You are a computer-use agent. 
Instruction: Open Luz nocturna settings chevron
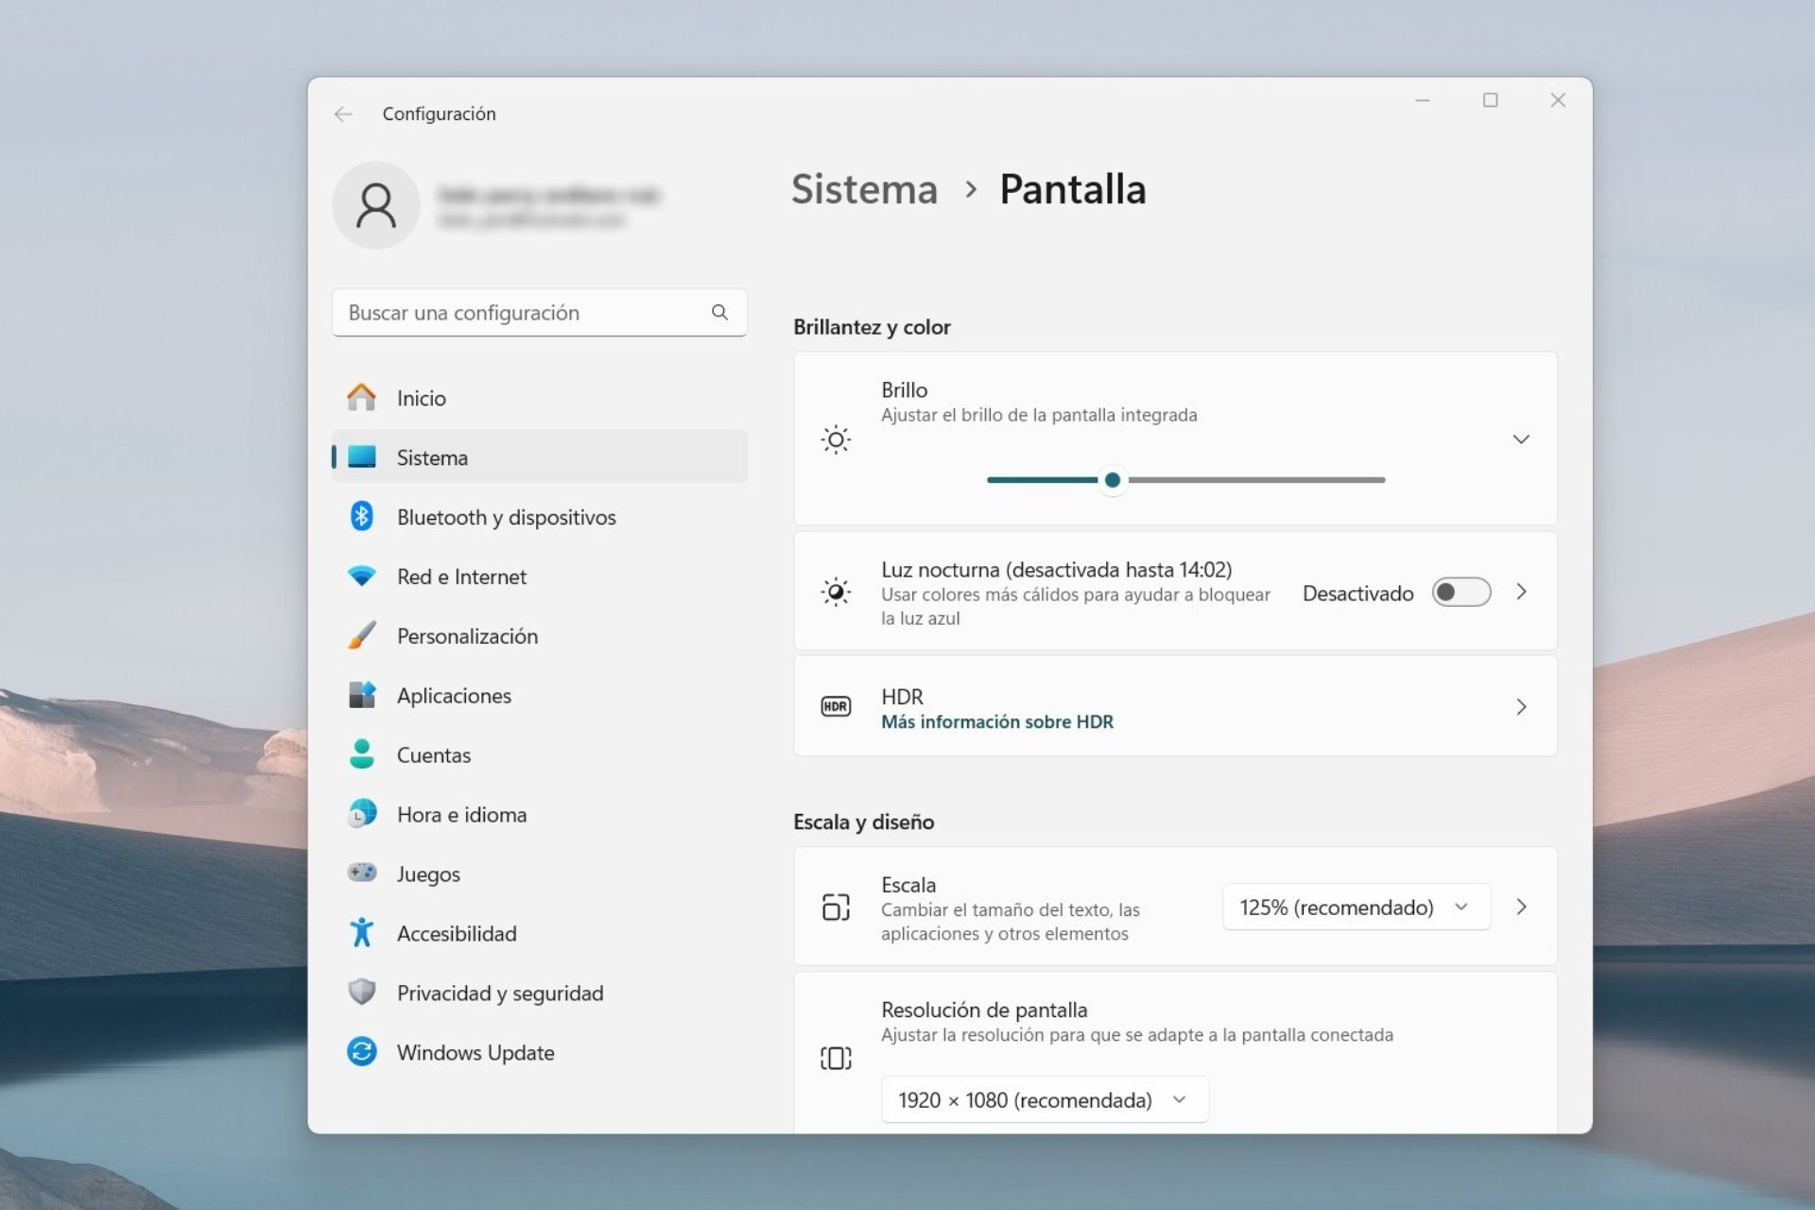(1521, 592)
